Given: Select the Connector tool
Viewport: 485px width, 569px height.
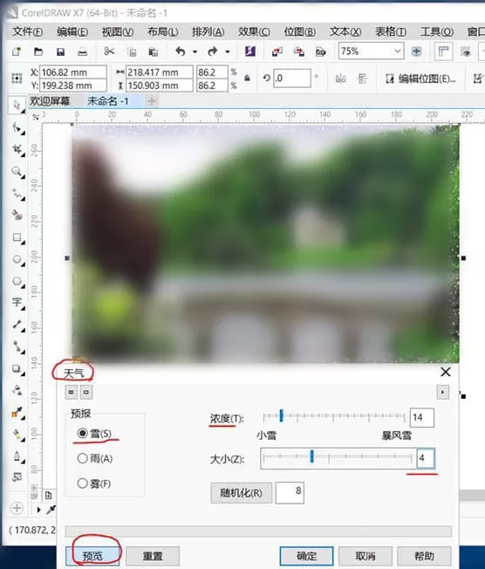Looking at the screenshot, I should 17,346.
